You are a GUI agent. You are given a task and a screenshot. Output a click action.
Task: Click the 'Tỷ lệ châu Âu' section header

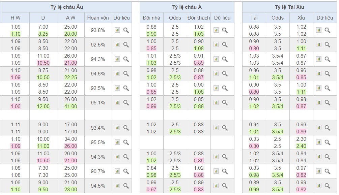point(66,7)
